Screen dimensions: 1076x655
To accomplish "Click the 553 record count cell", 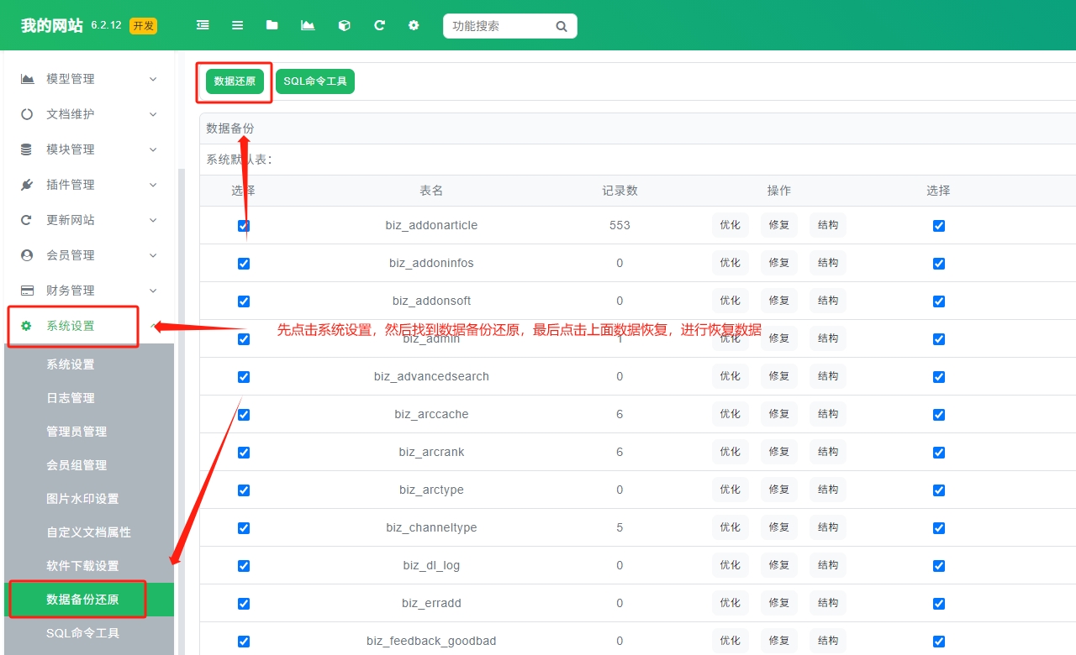I will point(620,225).
